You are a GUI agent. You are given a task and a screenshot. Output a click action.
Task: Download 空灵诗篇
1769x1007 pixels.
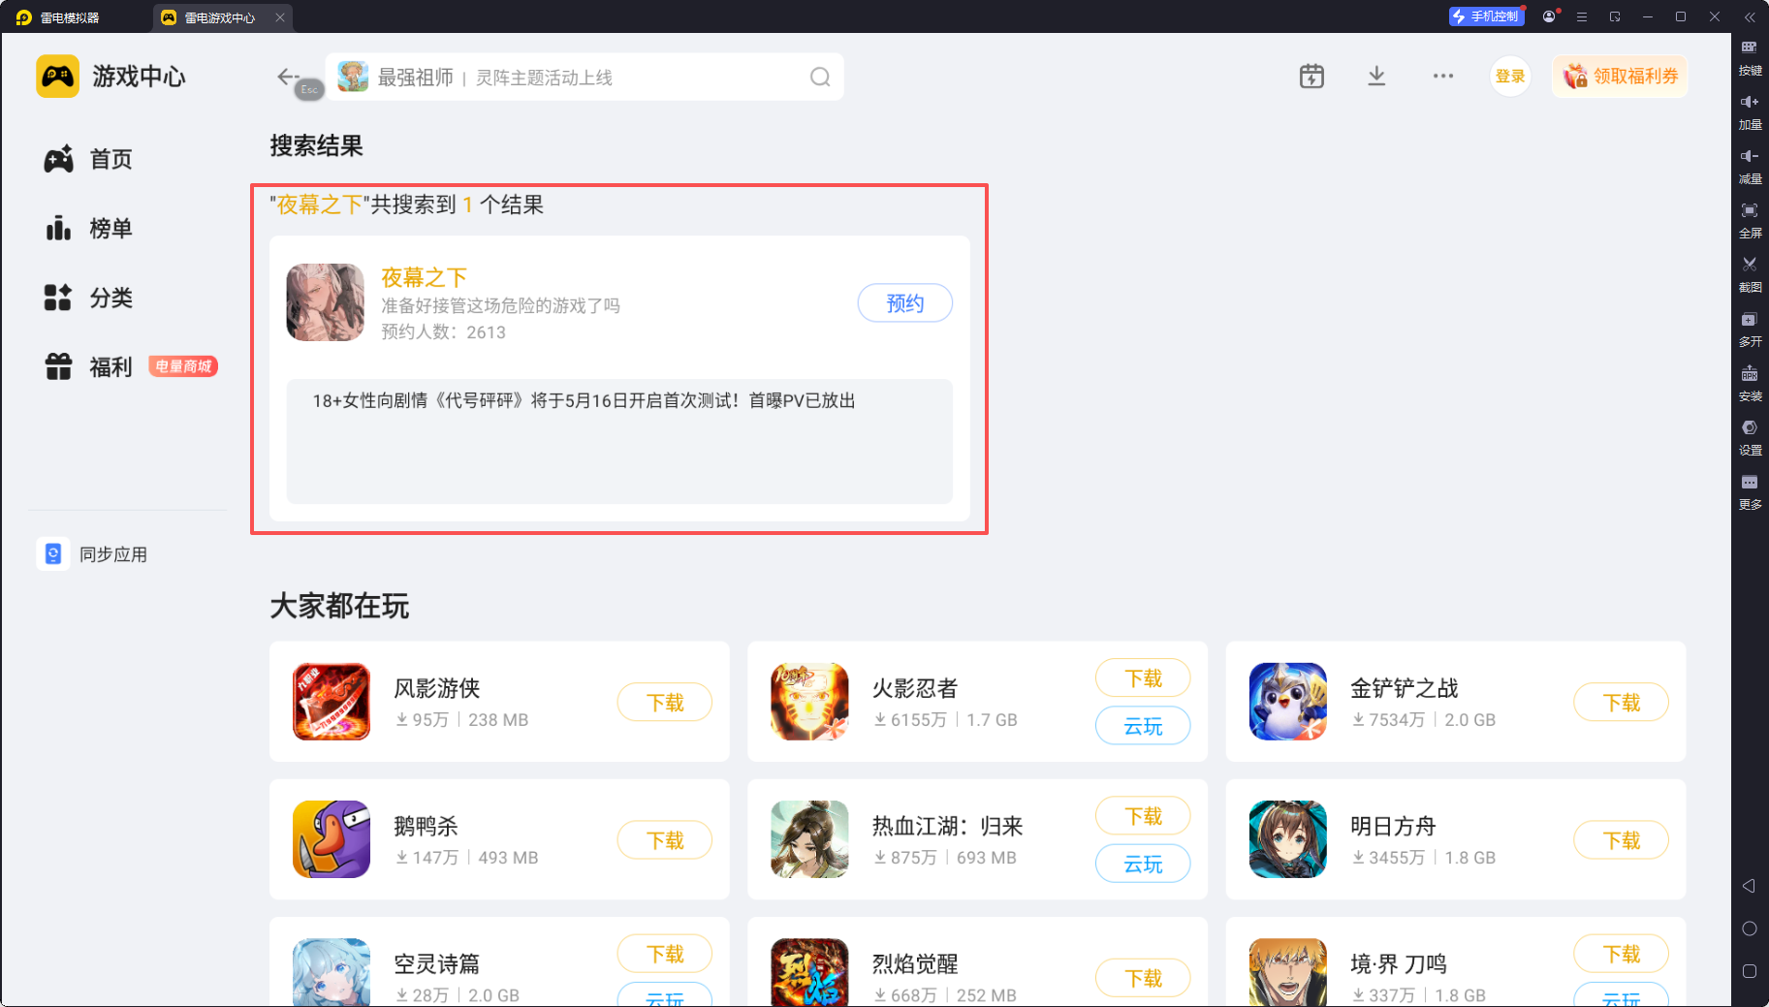coord(665,954)
